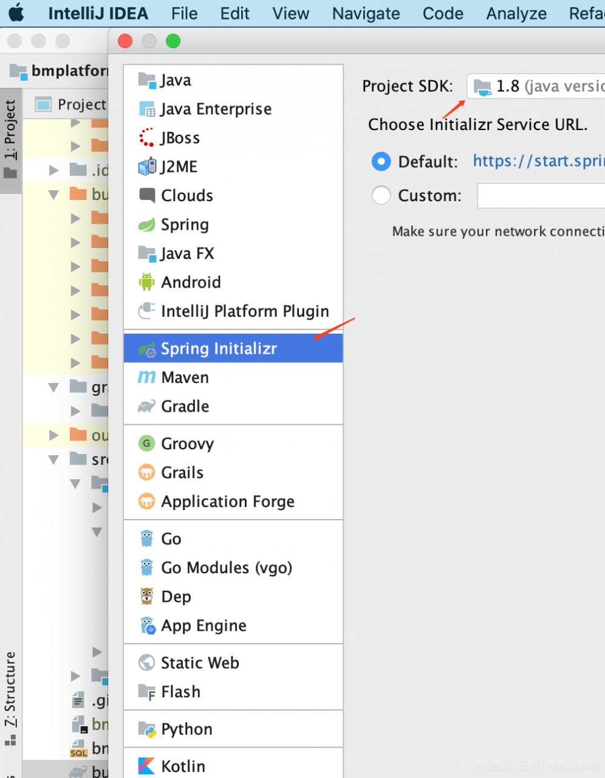Select the Java FX icon
Screen dimensions: 605x778
(x=147, y=253)
